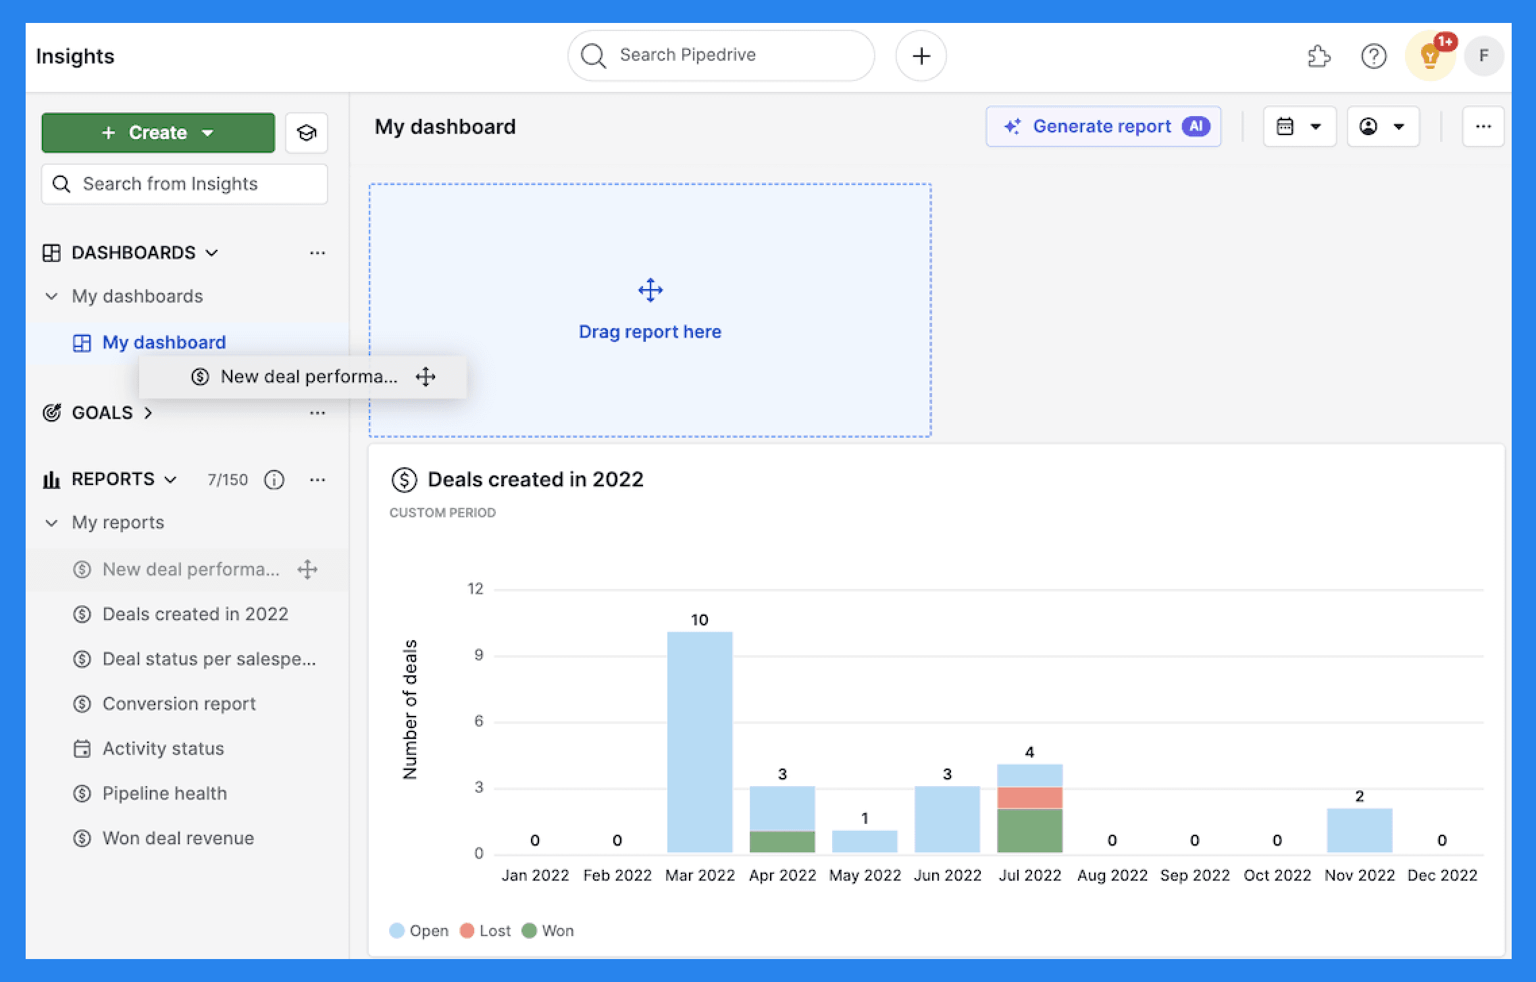
Task: Click the 7/150 reports count
Action: [x=228, y=480]
